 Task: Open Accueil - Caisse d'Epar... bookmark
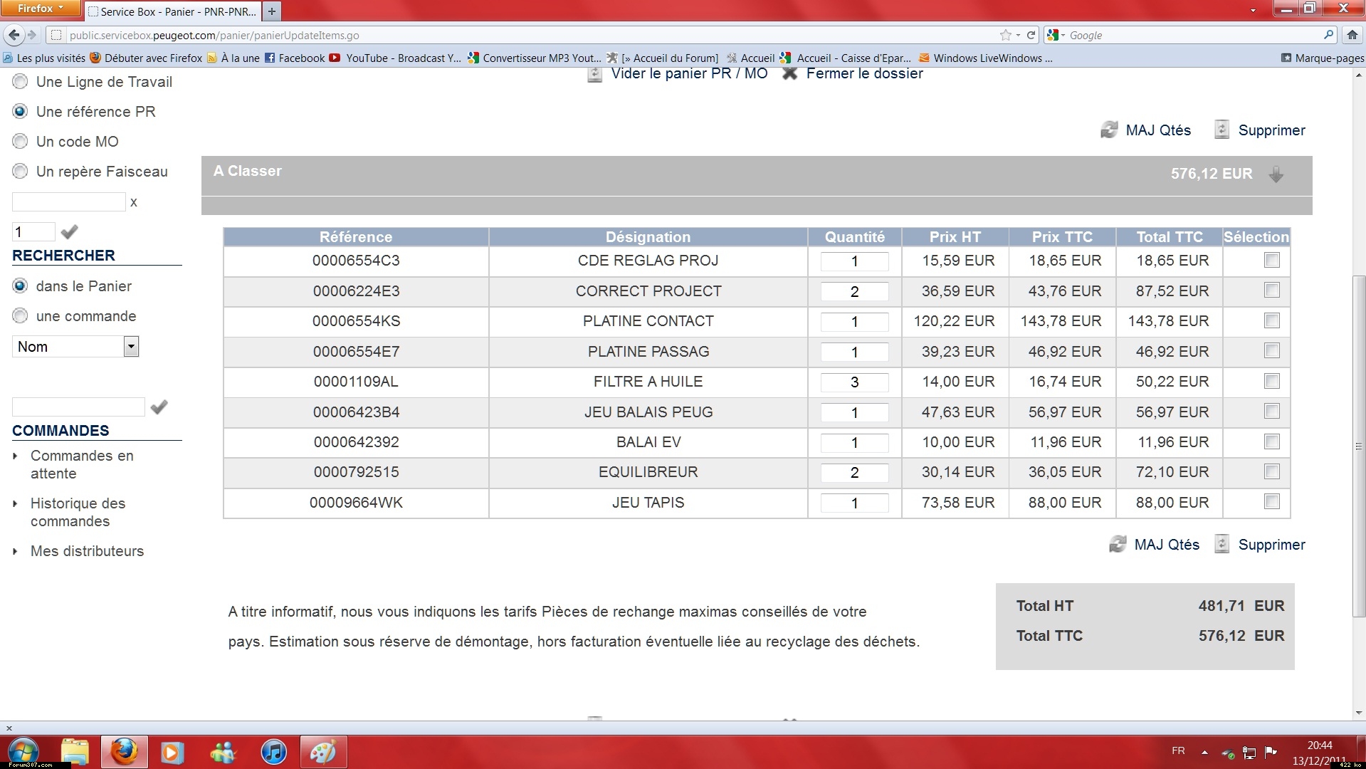point(846,58)
